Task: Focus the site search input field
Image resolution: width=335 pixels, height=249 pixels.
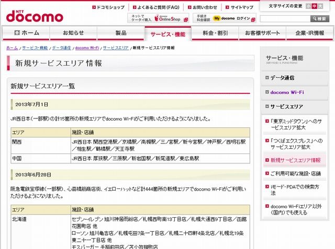Action: point(285,19)
